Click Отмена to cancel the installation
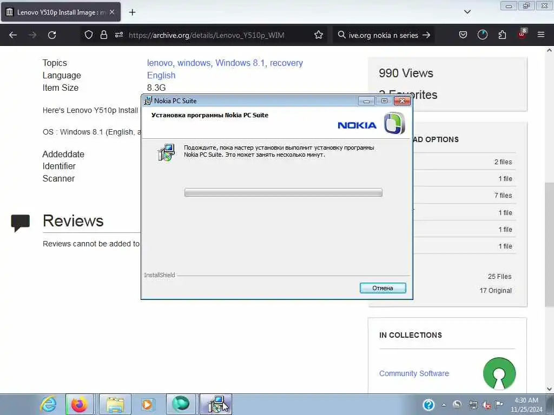The height and width of the screenshot is (415, 554). point(382,288)
